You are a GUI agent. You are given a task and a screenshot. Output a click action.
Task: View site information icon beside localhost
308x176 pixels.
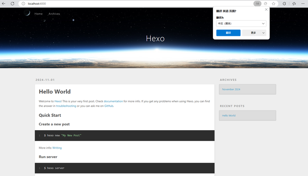(x=23, y=3)
